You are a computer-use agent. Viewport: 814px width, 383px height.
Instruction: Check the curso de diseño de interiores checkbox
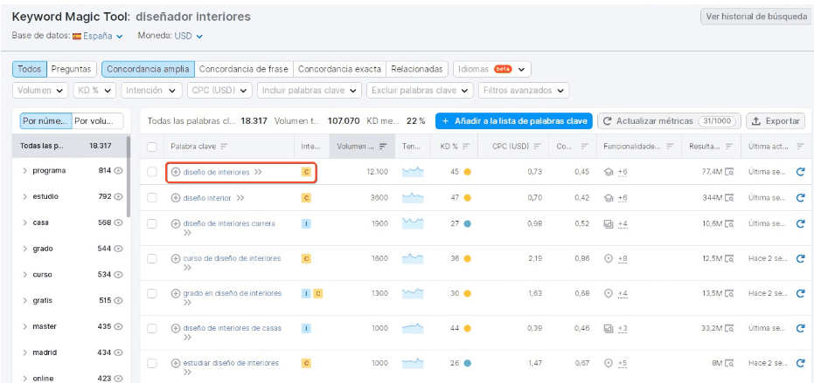tap(152, 258)
